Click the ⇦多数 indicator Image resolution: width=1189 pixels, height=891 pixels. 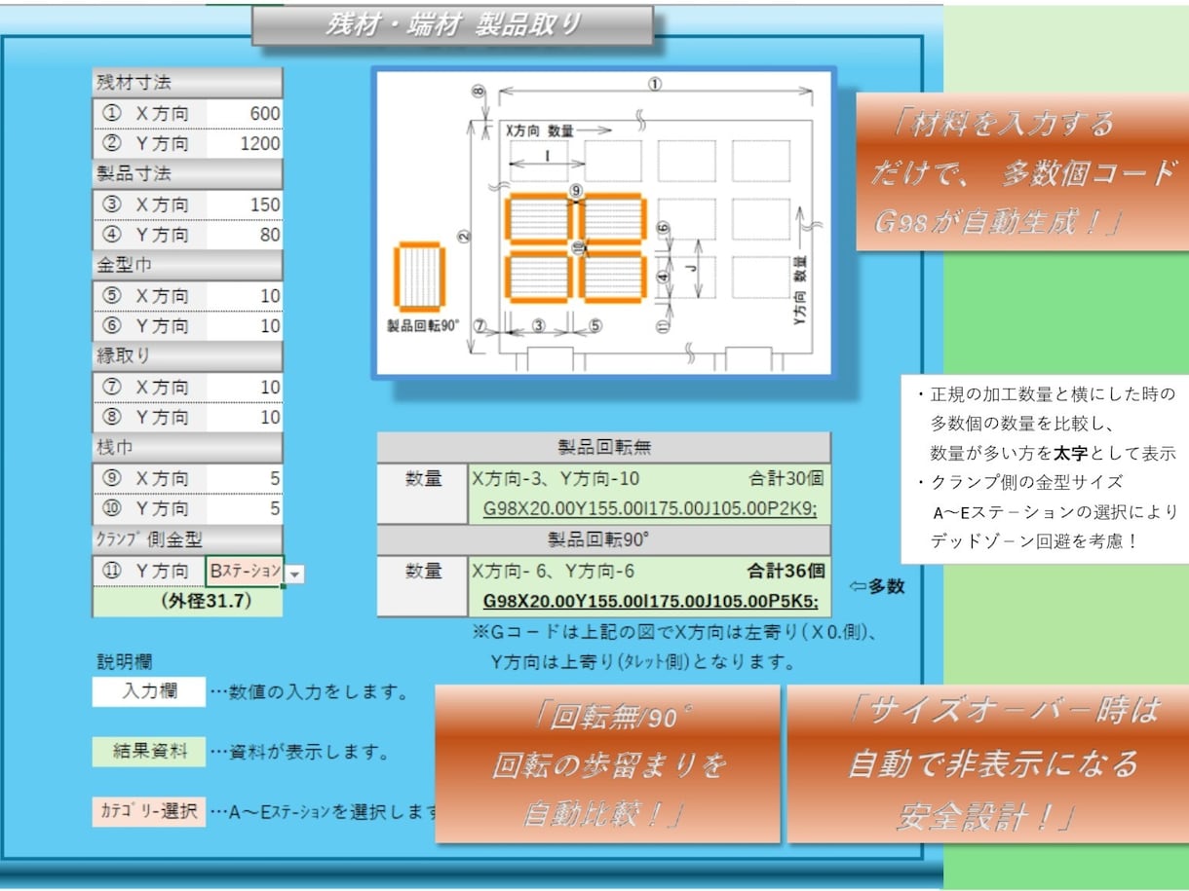[x=876, y=586]
